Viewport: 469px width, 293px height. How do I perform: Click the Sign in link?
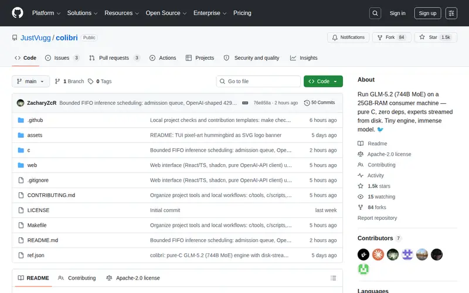[397, 13]
